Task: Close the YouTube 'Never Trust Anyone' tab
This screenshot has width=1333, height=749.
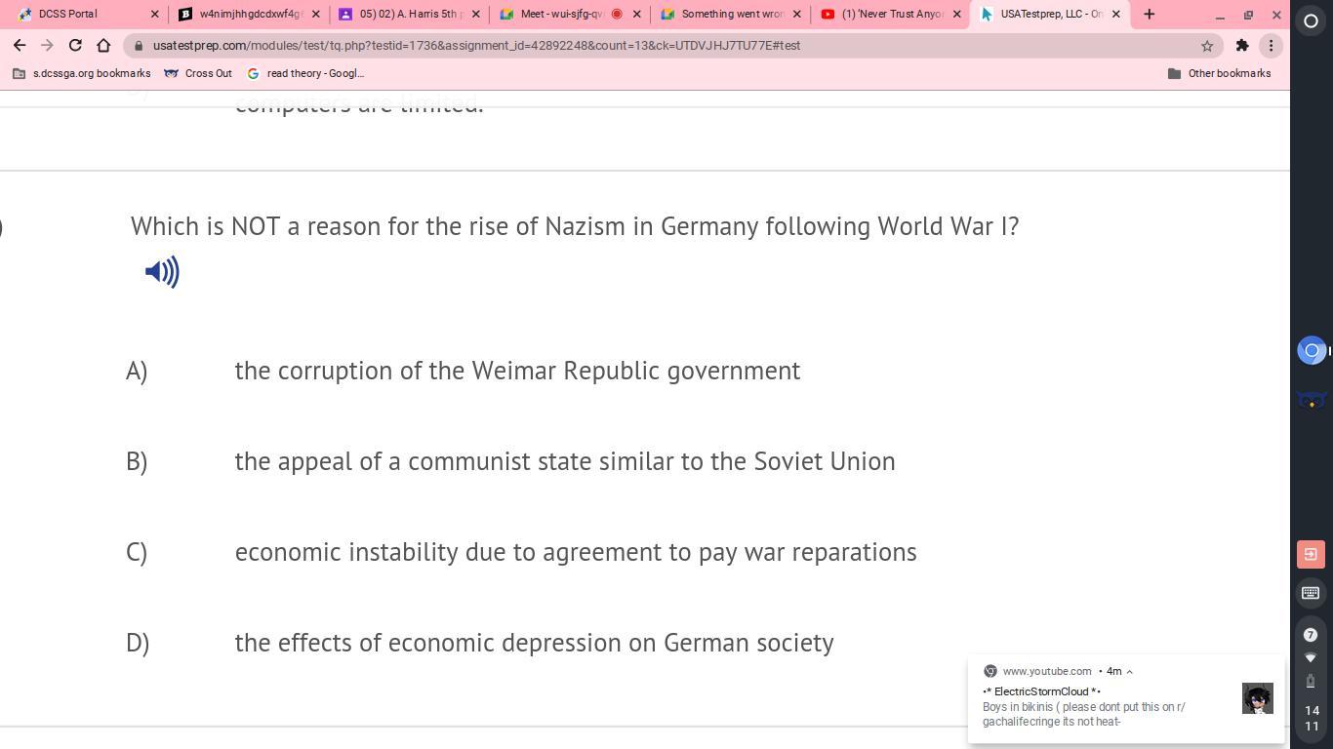Action: [x=956, y=14]
